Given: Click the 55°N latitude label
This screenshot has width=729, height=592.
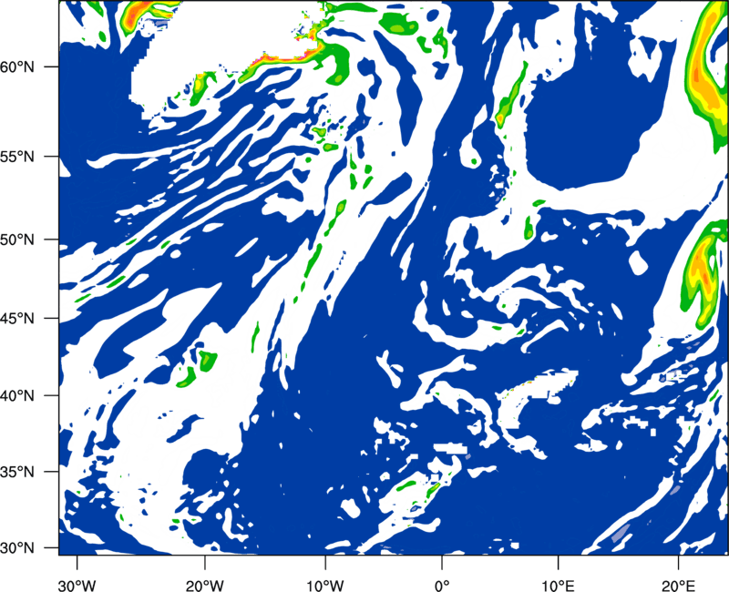Looking at the screenshot, I should click(x=17, y=157).
